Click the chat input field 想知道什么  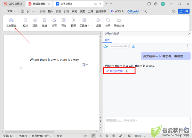pos(147,124)
